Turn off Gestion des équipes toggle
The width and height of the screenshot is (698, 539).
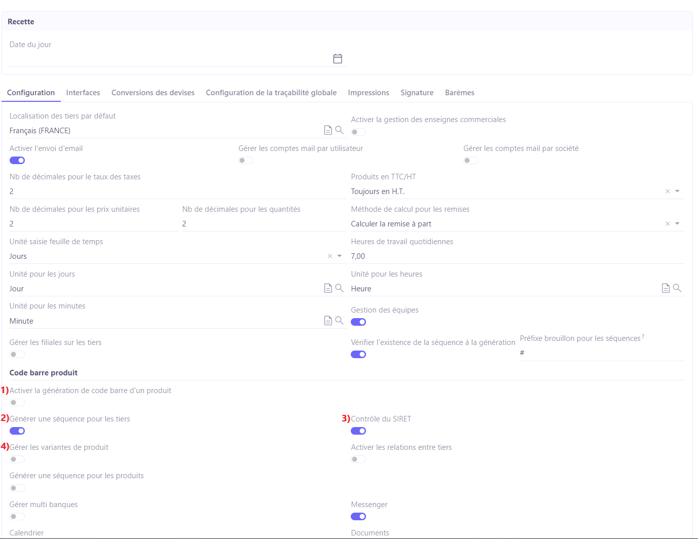pyautogui.click(x=358, y=322)
